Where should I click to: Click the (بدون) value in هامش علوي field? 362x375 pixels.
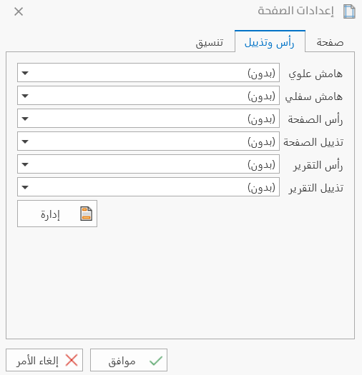(261, 73)
